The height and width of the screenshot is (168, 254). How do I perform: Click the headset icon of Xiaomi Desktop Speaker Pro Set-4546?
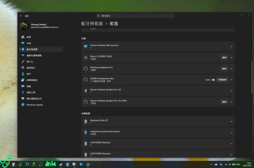tap(86, 102)
